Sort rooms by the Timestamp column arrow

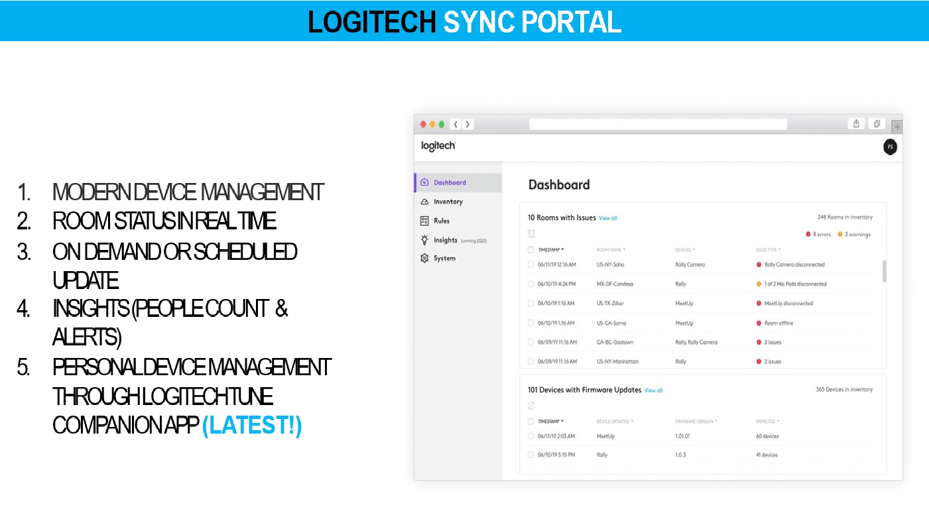(x=563, y=250)
